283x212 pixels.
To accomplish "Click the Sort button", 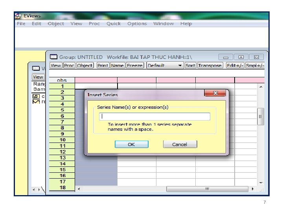I will point(190,65).
